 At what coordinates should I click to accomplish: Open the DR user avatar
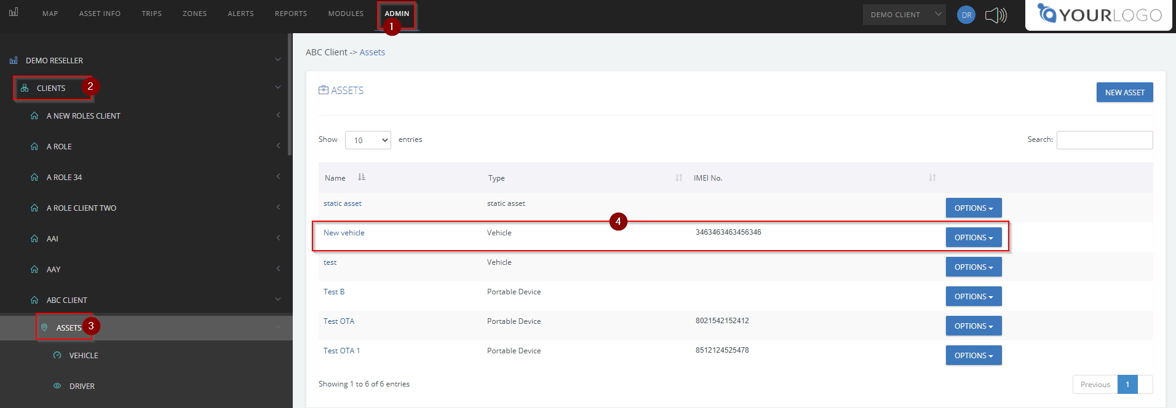[966, 15]
